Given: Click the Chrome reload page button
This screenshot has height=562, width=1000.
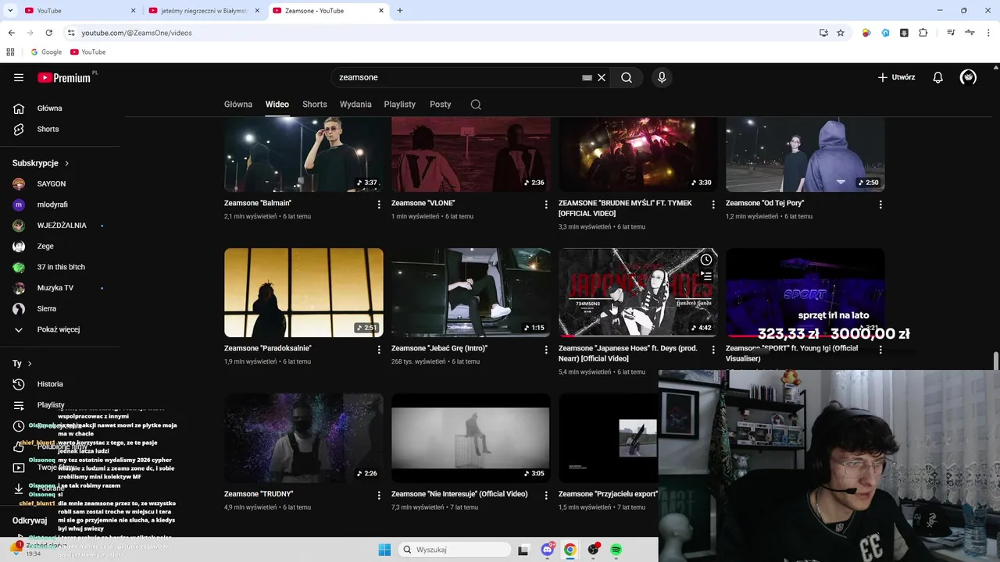Looking at the screenshot, I should 48,33.
